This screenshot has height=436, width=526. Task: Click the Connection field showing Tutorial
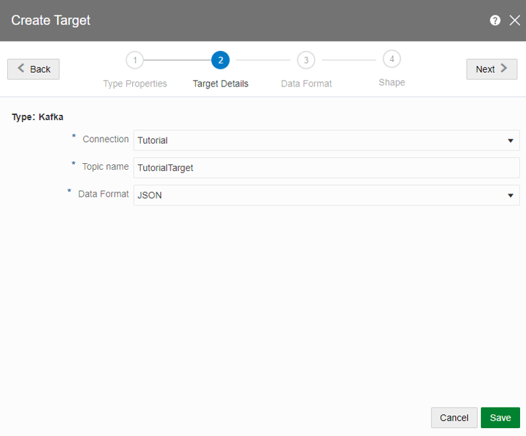pyautogui.click(x=317, y=141)
